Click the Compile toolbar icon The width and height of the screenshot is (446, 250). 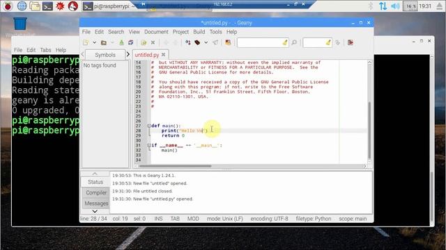pos(188,42)
